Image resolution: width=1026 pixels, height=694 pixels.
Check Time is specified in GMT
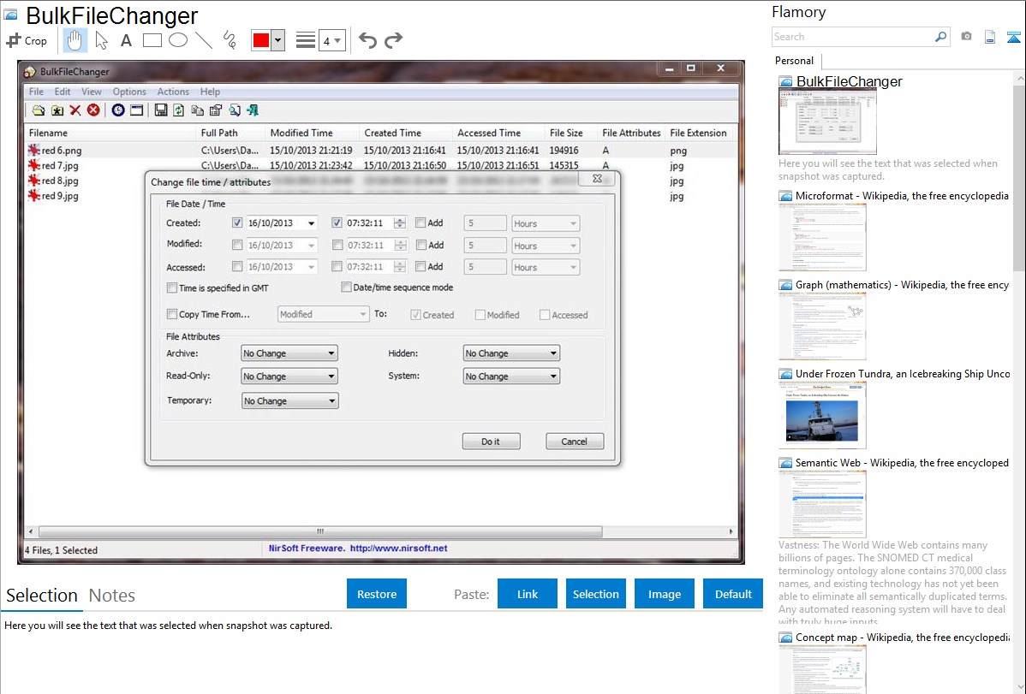pyautogui.click(x=172, y=288)
